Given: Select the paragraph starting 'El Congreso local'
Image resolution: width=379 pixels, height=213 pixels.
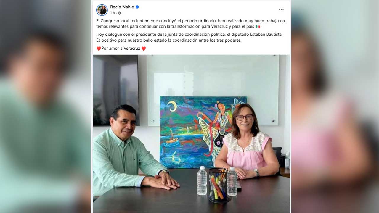Looking at the screenshot, I should click(x=191, y=24).
